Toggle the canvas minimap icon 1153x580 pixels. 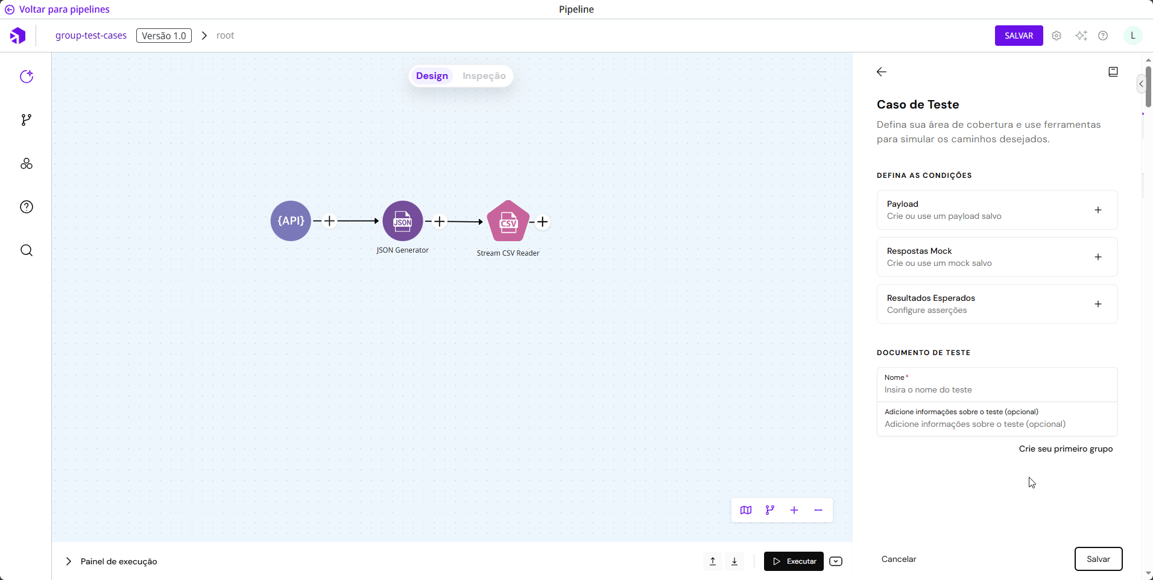click(746, 510)
